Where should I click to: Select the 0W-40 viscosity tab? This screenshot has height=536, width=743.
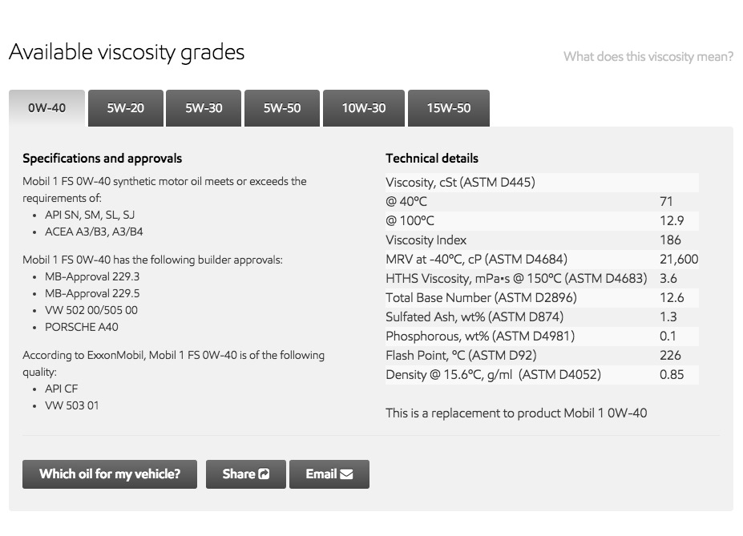pyautogui.click(x=47, y=108)
